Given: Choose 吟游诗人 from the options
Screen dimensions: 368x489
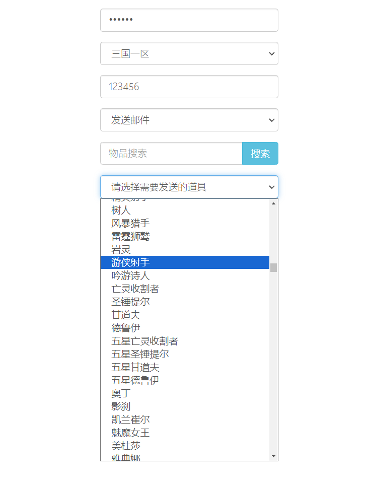Looking at the screenshot, I should pos(130,275).
